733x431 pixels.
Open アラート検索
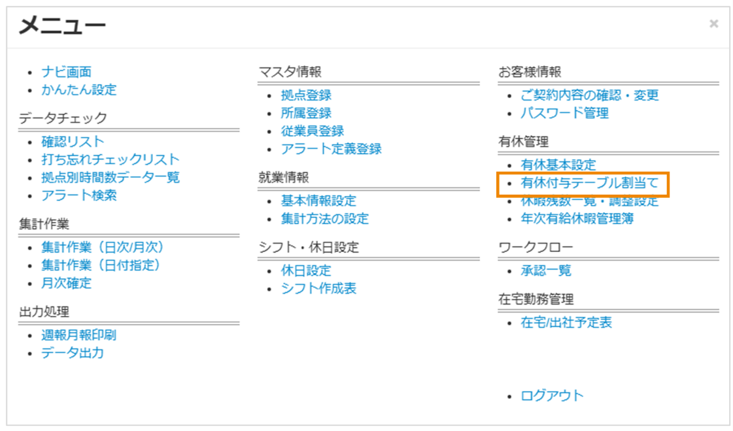pos(80,195)
